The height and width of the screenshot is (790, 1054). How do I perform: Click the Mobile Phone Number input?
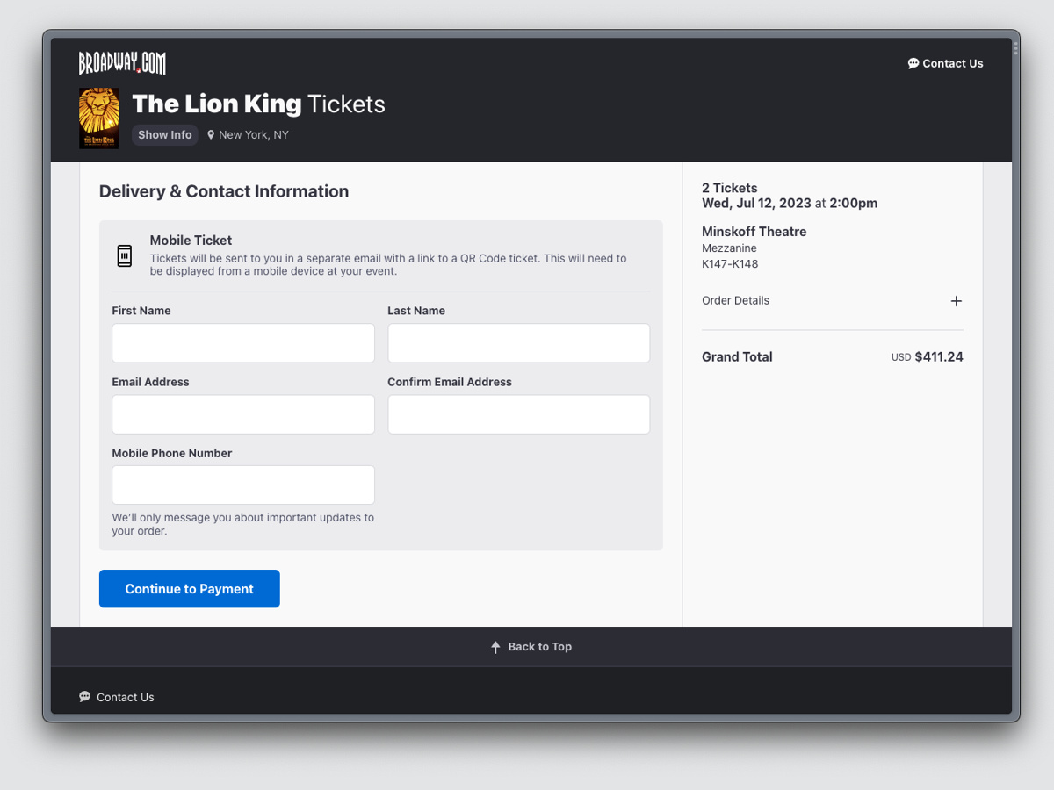coord(242,485)
